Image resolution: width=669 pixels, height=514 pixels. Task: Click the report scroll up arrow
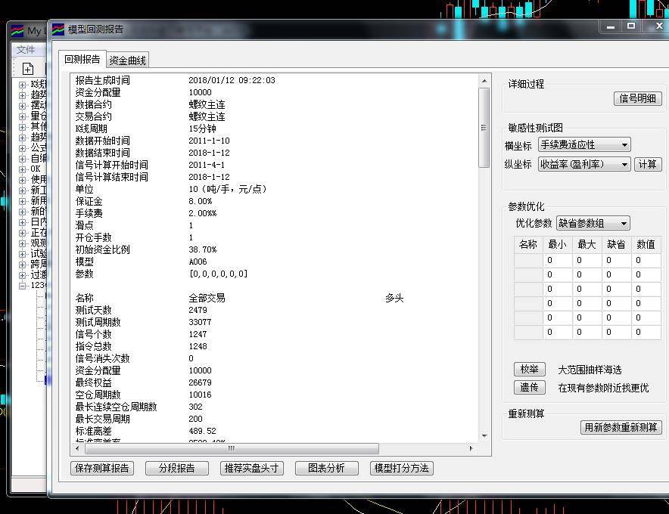coord(484,81)
